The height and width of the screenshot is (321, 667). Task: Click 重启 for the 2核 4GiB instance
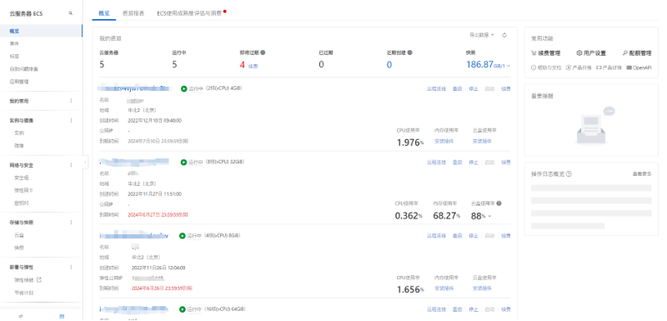457,89
